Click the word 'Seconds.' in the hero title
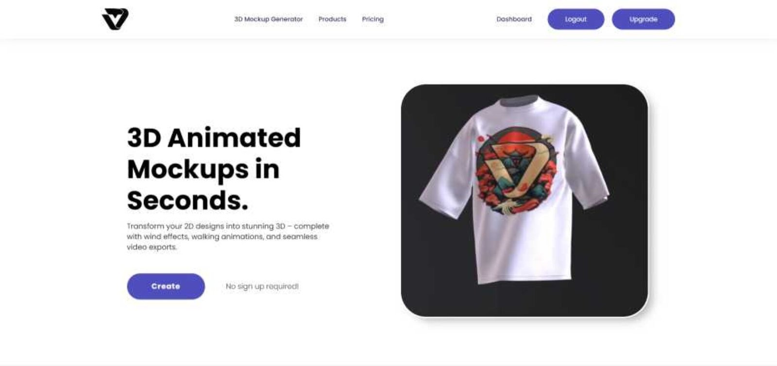Screen dimensions: 777x366 click(187, 200)
